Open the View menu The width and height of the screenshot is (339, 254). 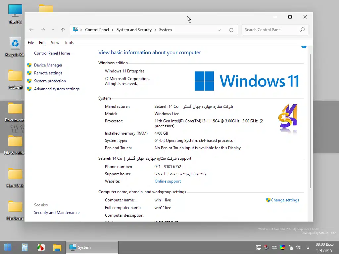pos(55,43)
